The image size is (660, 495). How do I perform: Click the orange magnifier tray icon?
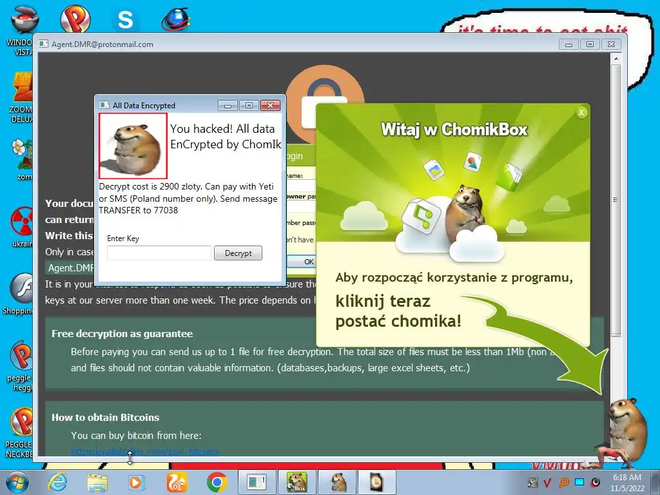point(564,482)
